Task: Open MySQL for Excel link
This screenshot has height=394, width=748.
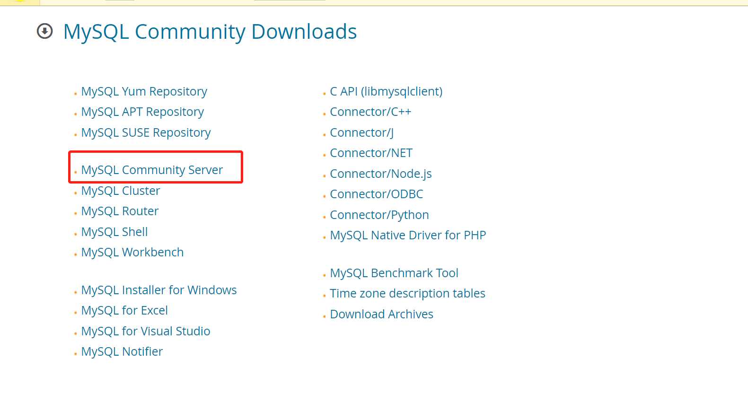Action: 124,310
